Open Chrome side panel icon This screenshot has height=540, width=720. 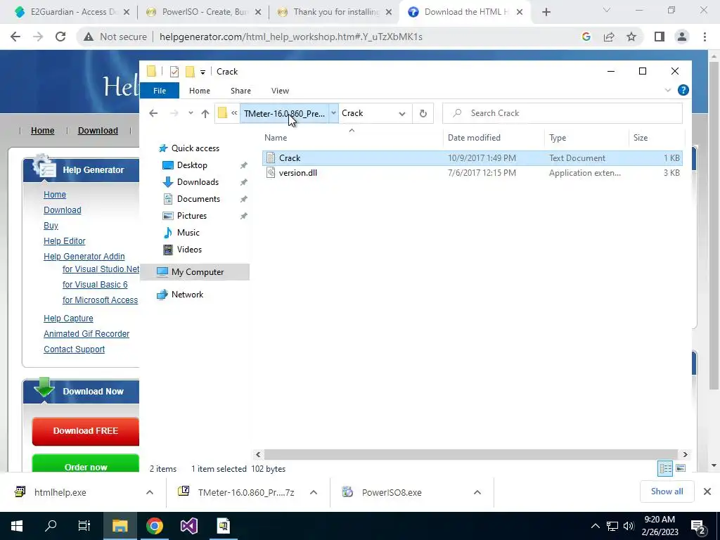660,37
